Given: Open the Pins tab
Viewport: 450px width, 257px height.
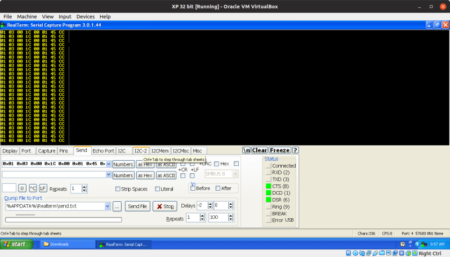Looking at the screenshot, I should [x=64, y=151].
